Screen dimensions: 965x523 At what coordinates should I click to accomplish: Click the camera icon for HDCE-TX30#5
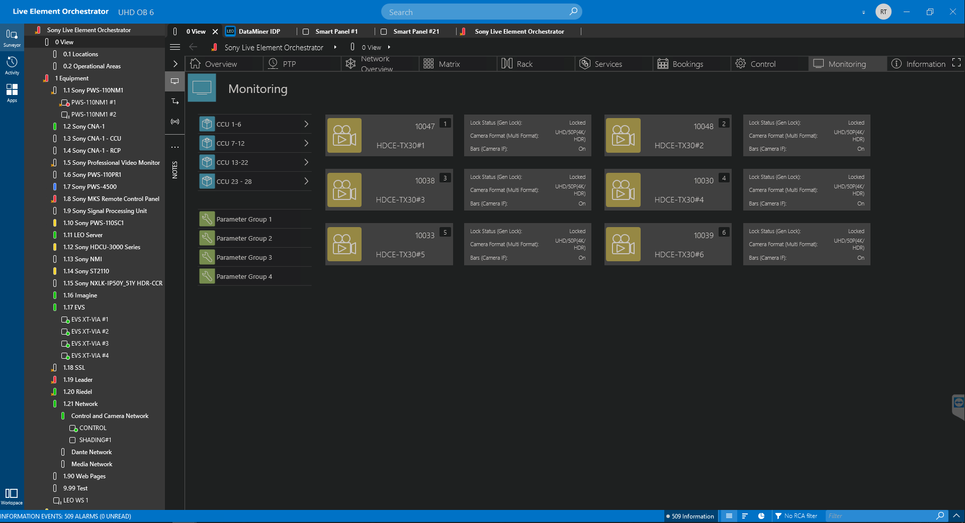pyautogui.click(x=344, y=244)
